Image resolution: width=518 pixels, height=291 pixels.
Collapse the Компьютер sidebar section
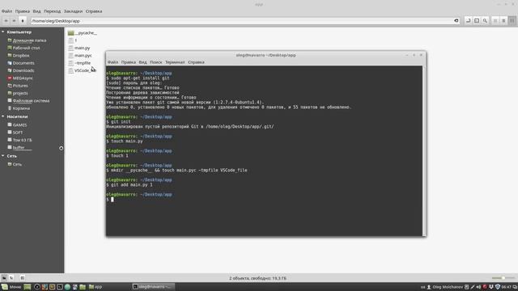pos(3,32)
